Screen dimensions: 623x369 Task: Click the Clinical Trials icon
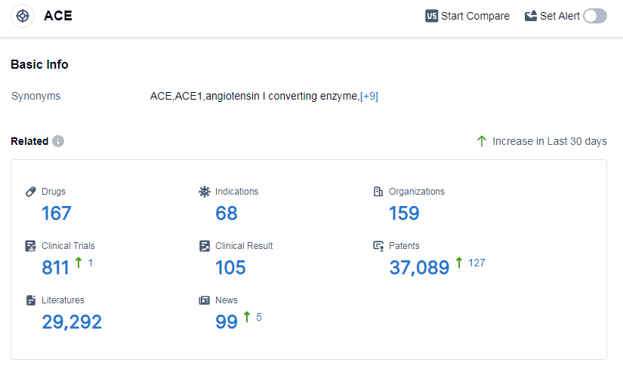[31, 246]
